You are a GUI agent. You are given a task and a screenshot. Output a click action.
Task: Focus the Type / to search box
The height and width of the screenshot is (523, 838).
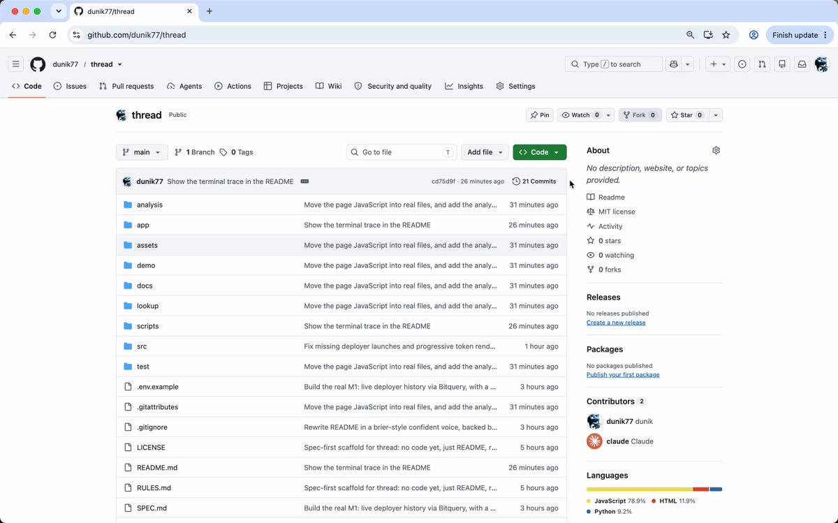click(x=614, y=64)
